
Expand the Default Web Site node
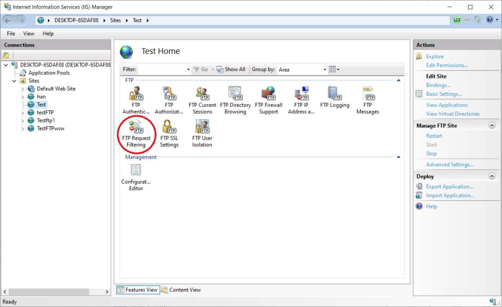click(x=23, y=89)
